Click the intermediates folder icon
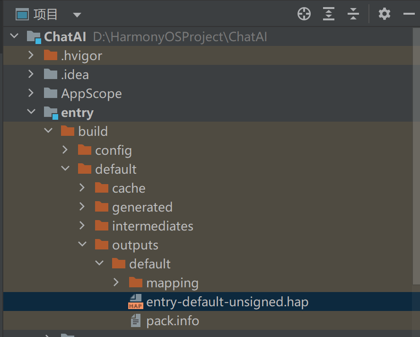This screenshot has width=420, height=337. (102, 226)
